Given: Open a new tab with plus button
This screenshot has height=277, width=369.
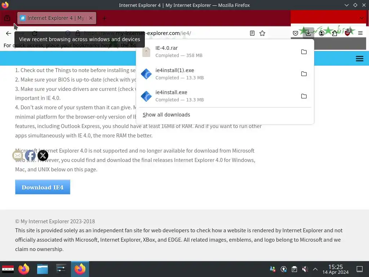Looking at the screenshot, I should 105,18.
